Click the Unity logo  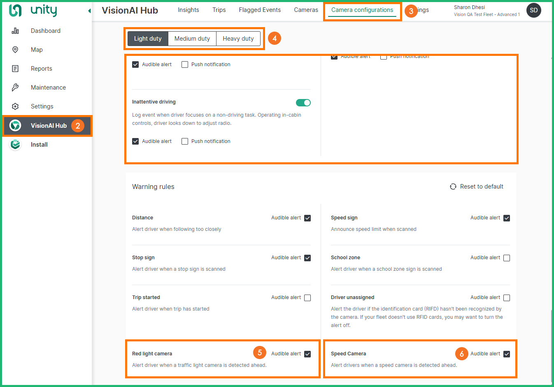tap(33, 10)
